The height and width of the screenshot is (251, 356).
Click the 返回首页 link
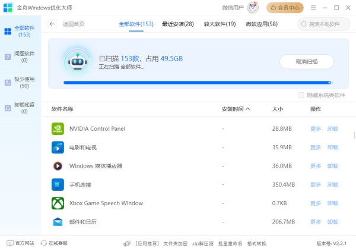click(x=74, y=24)
